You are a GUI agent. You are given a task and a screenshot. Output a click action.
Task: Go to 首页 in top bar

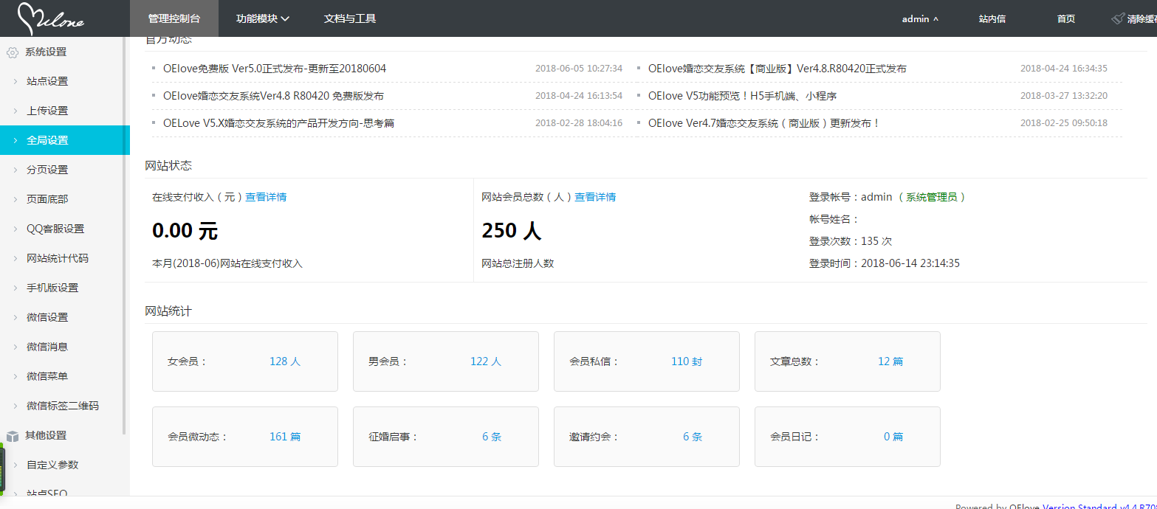coord(1065,19)
